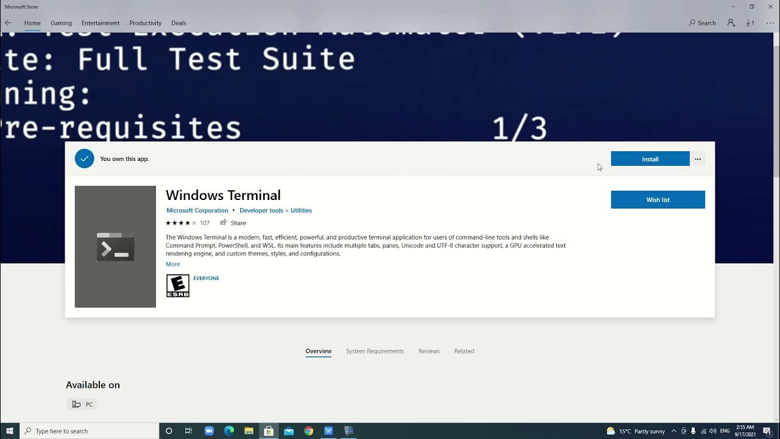Open the Deals tab

[179, 23]
